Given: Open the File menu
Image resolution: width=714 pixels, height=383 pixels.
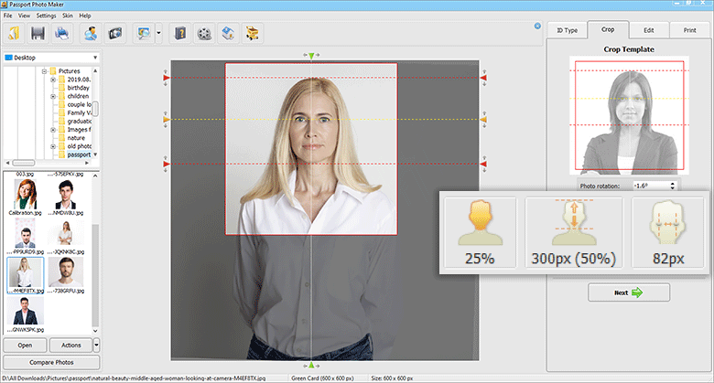Looking at the screenshot, I should [7, 16].
